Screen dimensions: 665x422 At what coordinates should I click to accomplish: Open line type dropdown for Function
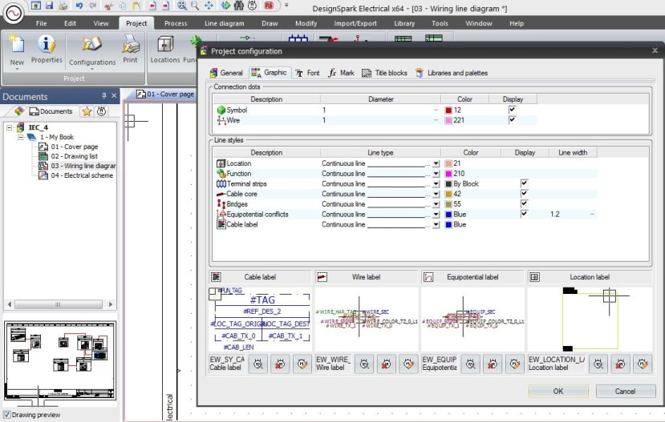coord(436,174)
